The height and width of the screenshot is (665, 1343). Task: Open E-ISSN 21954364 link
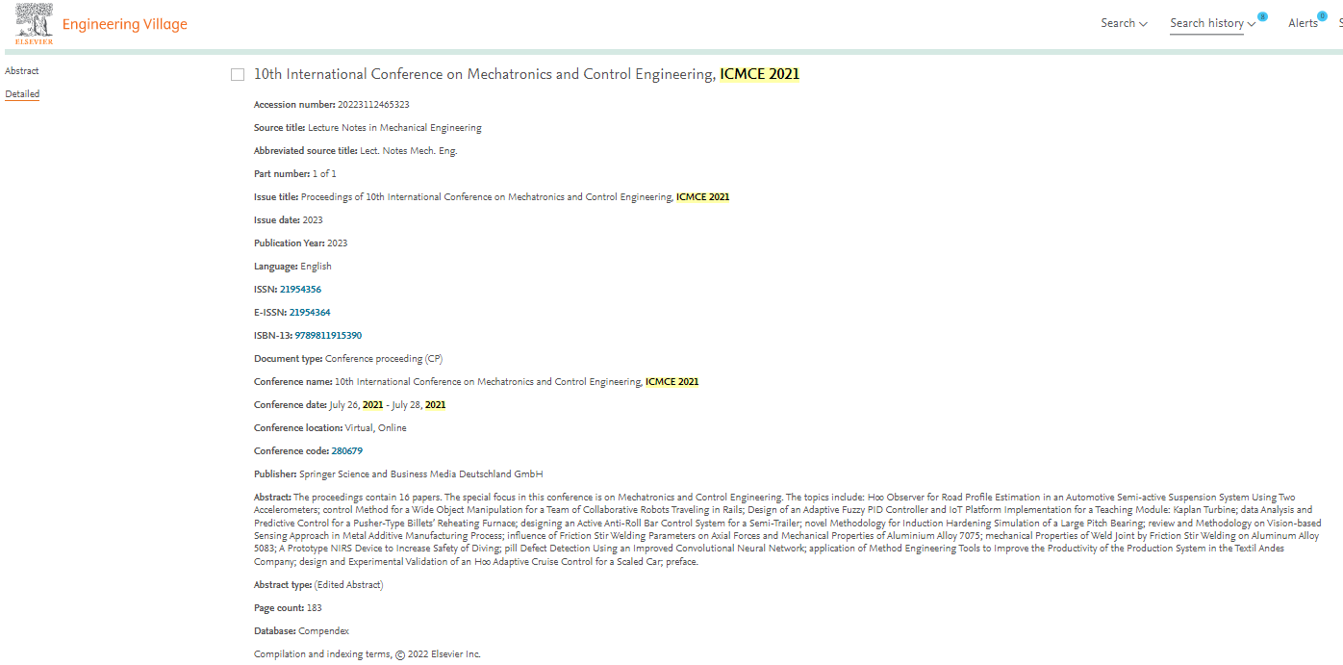310,313
